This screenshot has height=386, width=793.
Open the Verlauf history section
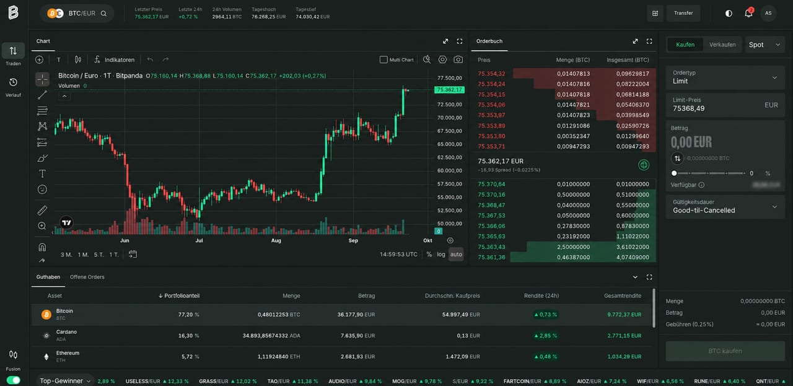pyautogui.click(x=13, y=87)
